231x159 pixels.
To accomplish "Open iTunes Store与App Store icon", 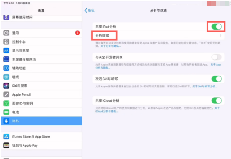I will coord(6,136).
